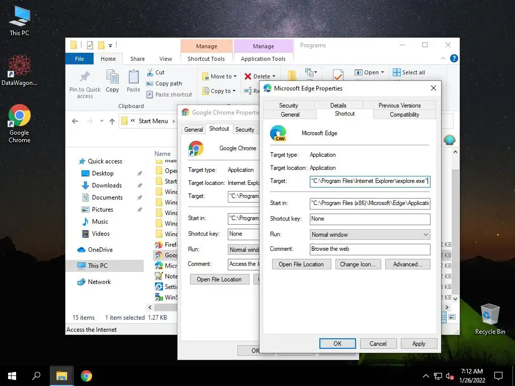Expand the Delete dropdown arrow
This screenshot has height=386, width=515.
point(274,76)
